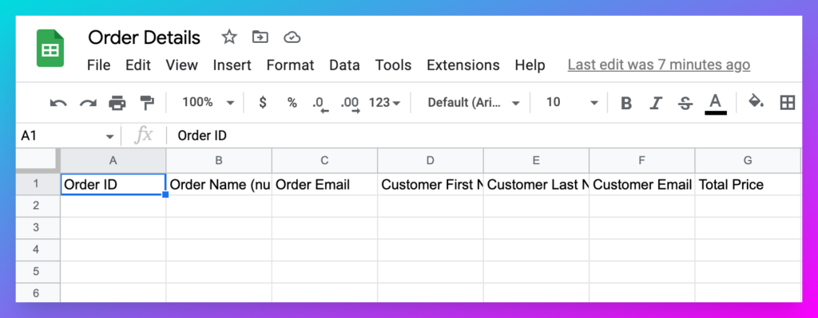Activate the paint format tool
This screenshot has width=818, height=318.
point(147,103)
